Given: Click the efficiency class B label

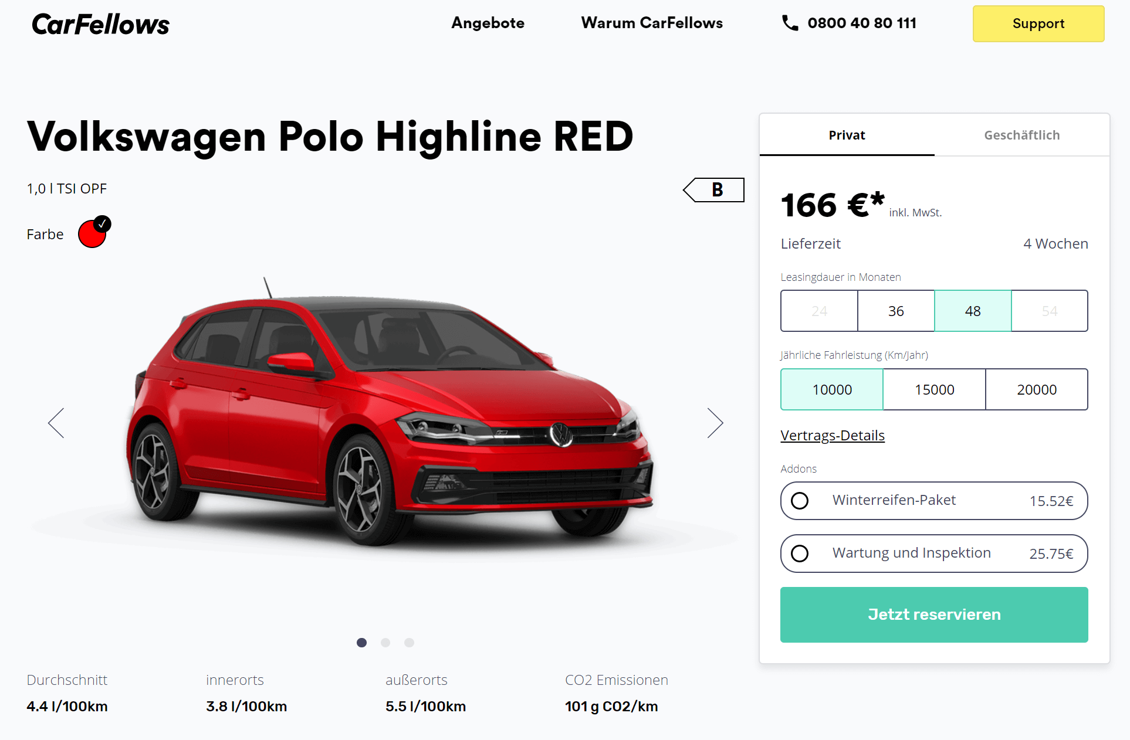Looking at the screenshot, I should pos(714,190).
